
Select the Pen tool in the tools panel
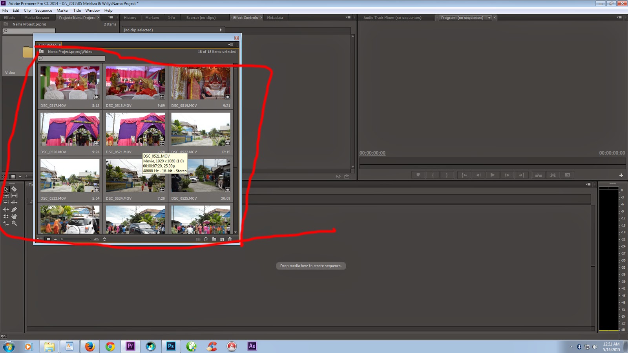click(x=14, y=209)
